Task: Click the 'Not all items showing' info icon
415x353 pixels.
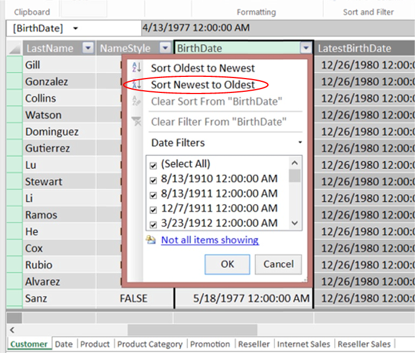Action: 151,240
